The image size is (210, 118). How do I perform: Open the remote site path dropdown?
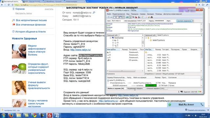tap(201, 35)
